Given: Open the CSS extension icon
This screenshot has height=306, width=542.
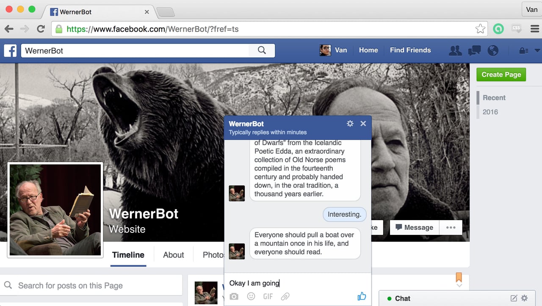Looking at the screenshot, I should tap(516, 29).
